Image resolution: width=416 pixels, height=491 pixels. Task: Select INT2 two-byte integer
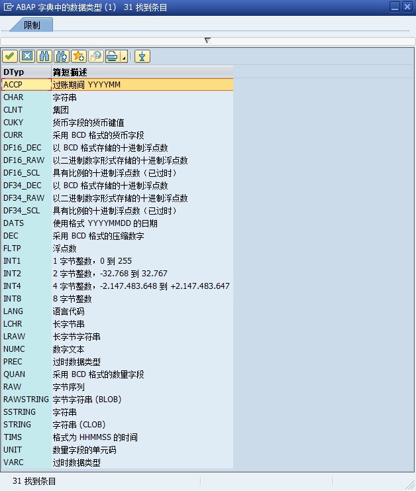117,274
